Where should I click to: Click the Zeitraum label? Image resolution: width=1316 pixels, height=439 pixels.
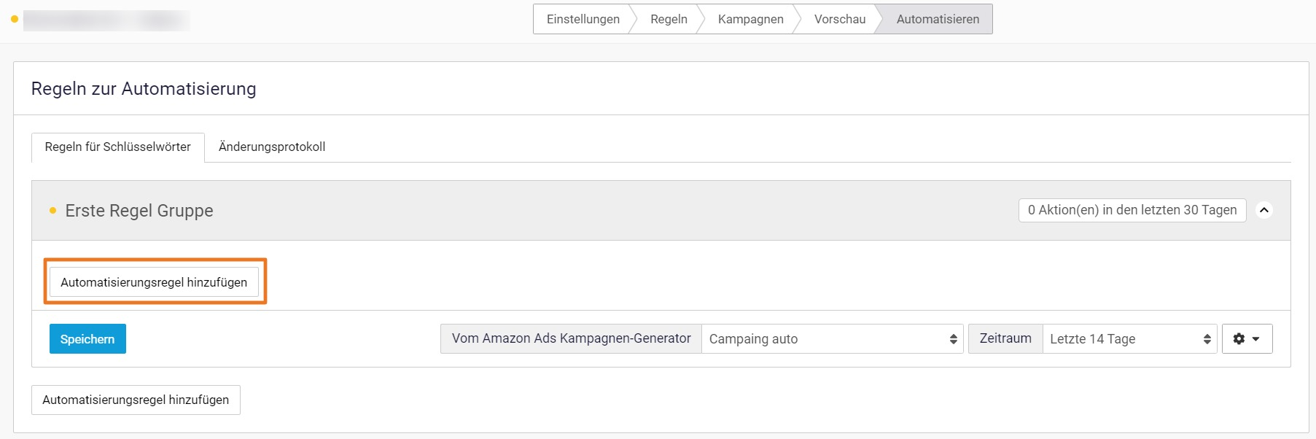1005,338
